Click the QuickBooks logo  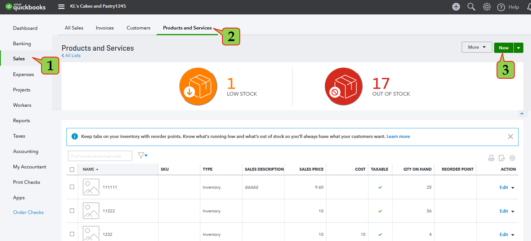tap(25, 7)
